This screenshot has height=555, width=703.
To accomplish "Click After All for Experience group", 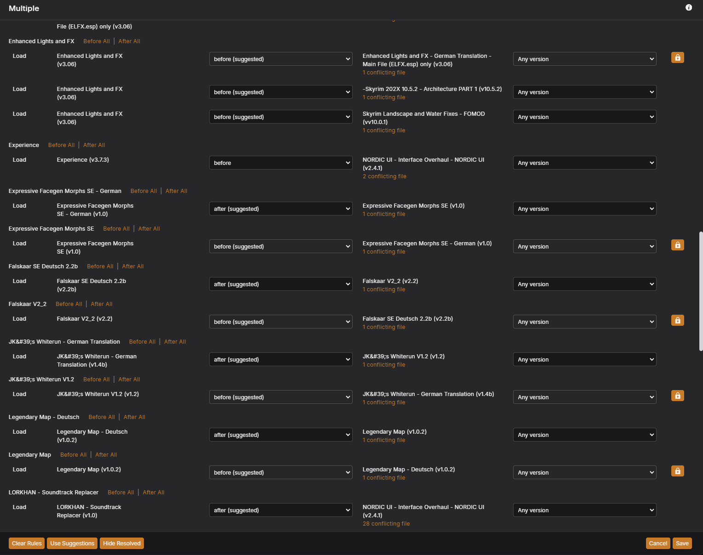I will tap(94, 145).
